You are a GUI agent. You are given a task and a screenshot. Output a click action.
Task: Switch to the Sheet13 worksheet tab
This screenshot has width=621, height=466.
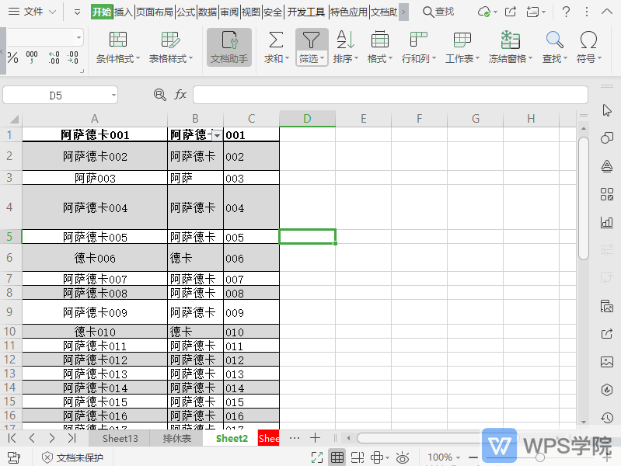[x=120, y=438]
